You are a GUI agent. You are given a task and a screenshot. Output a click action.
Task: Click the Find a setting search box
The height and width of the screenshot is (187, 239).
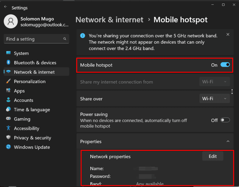click(x=33, y=39)
